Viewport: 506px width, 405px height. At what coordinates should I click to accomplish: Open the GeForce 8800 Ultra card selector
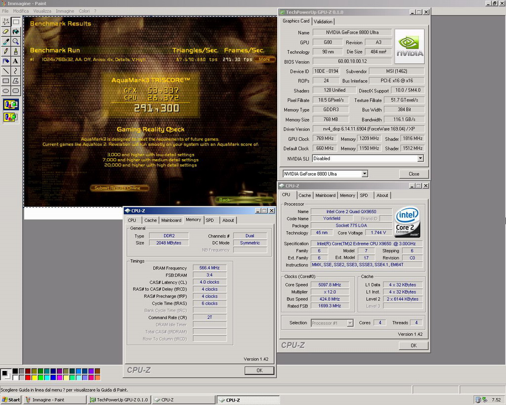click(x=364, y=174)
